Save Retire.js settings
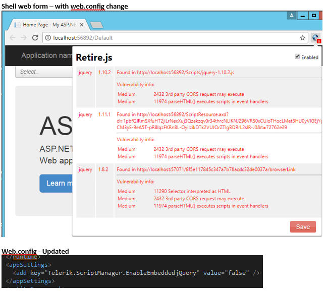The height and width of the screenshot is (292, 327). (x=303, y=226)
